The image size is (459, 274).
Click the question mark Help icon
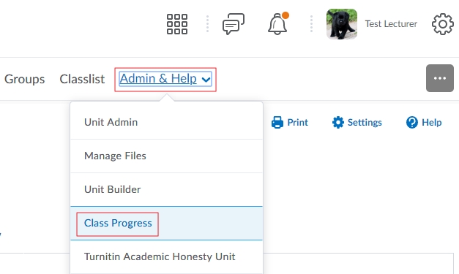tap(412, 123)
